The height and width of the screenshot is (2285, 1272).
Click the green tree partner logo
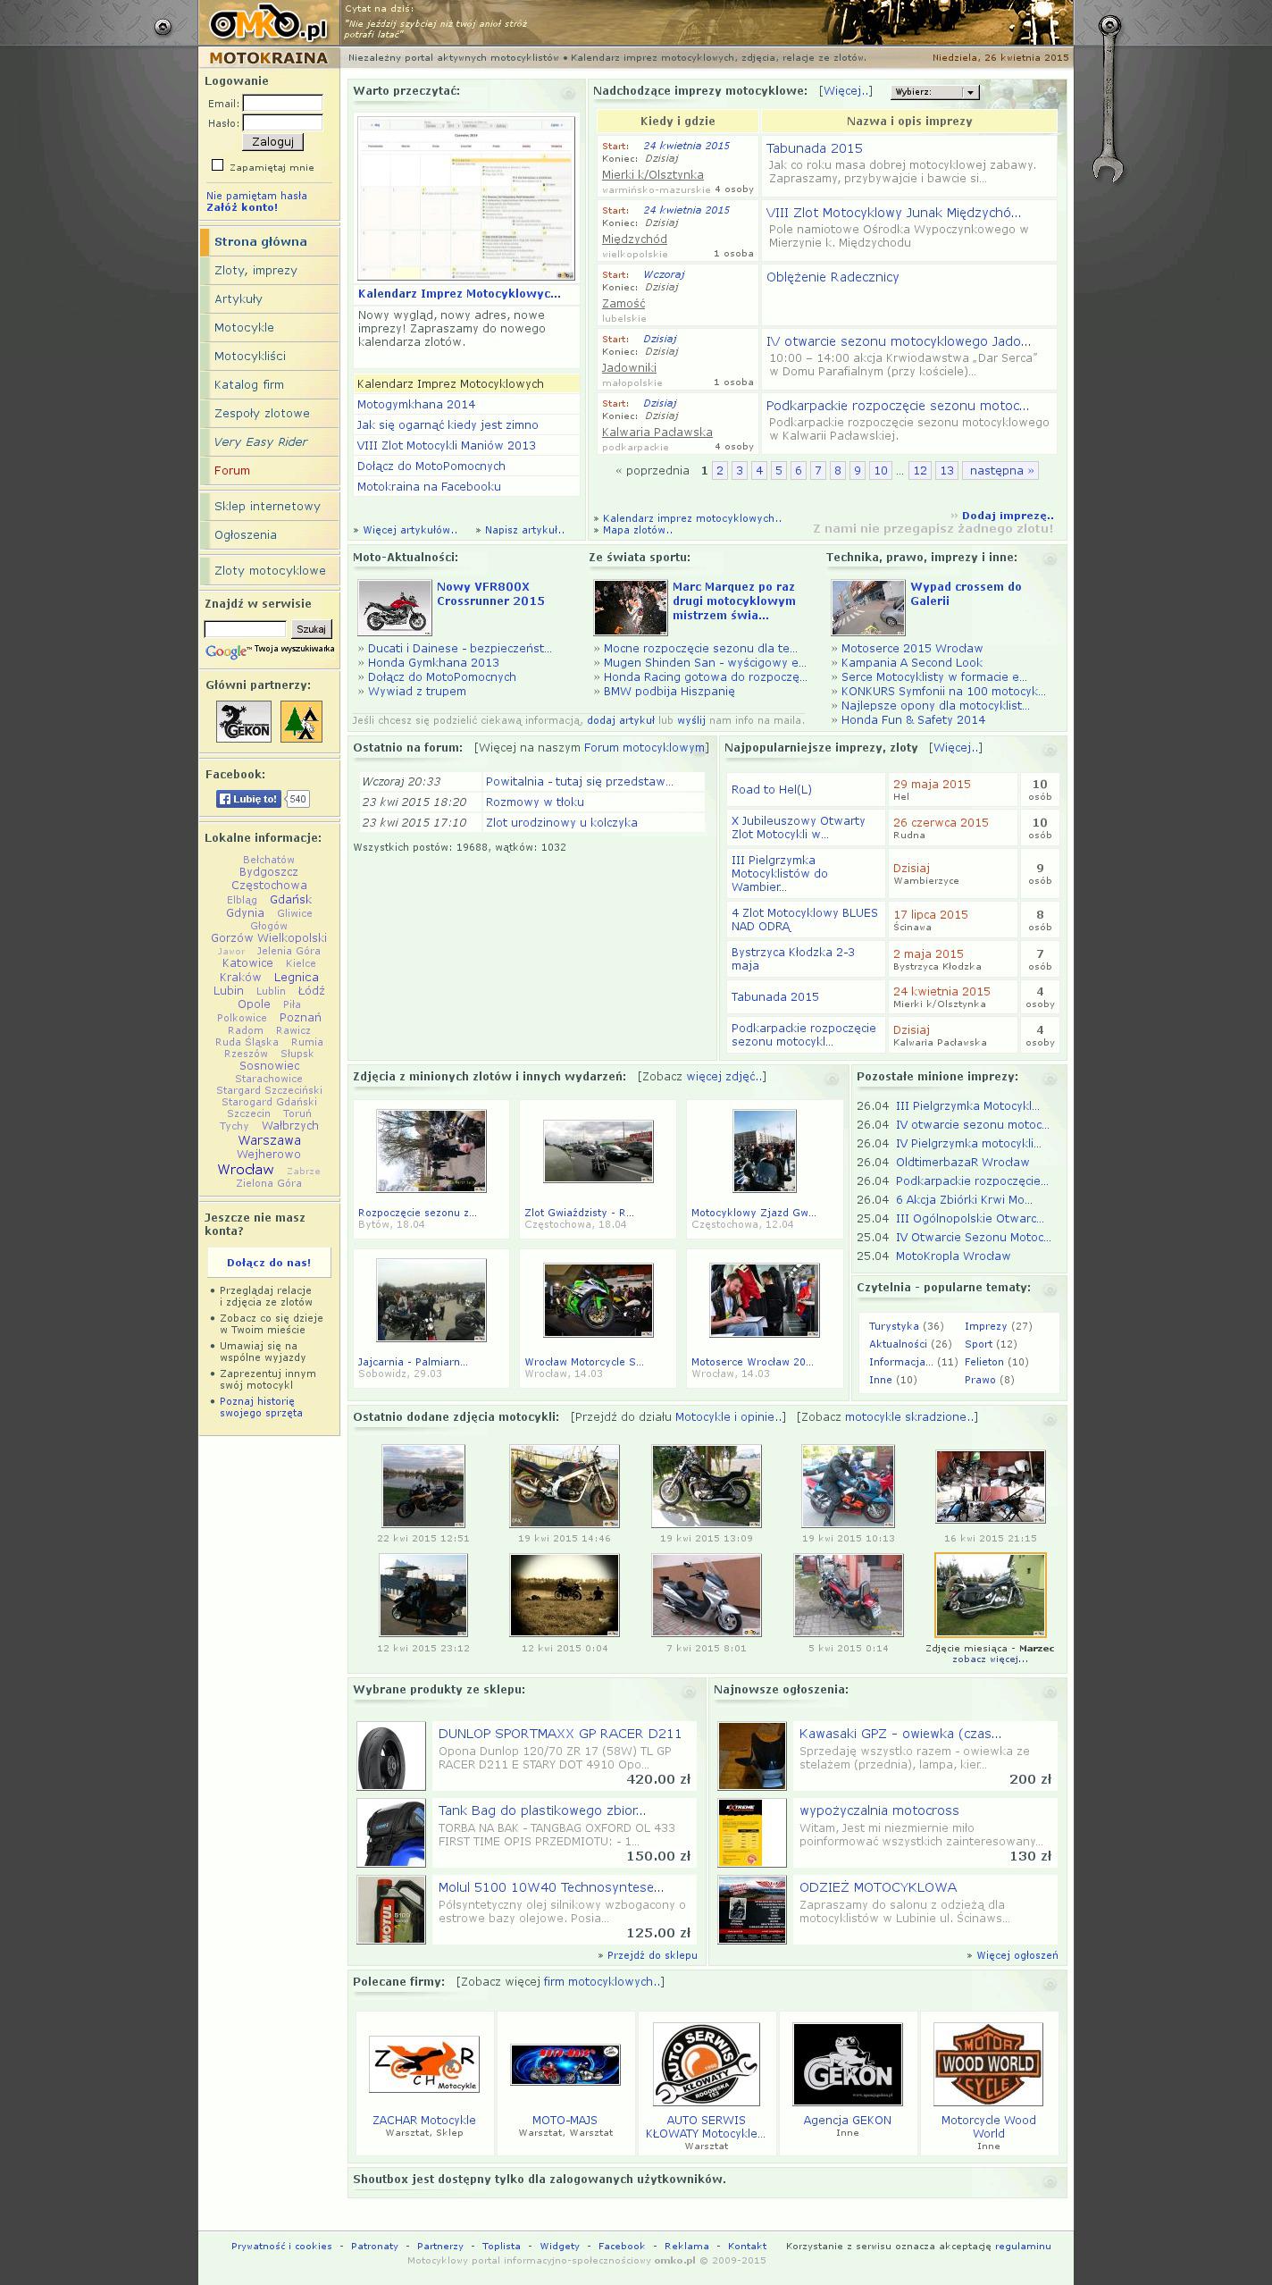pos(301,721)
